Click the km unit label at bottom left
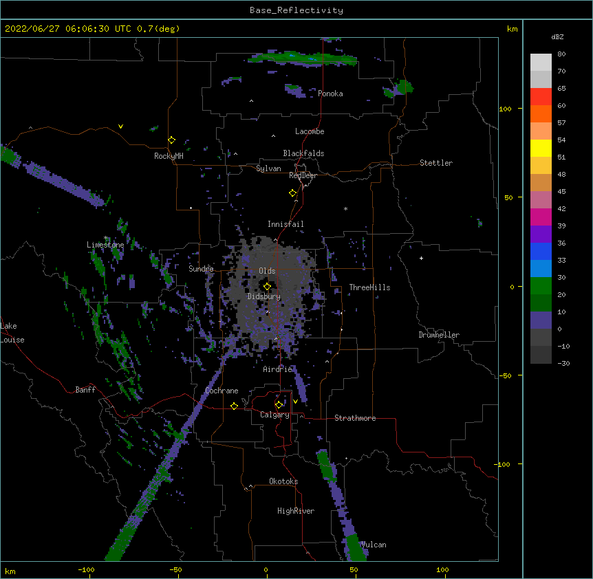This screenshot has width=593, height=579. coord(10,571)
